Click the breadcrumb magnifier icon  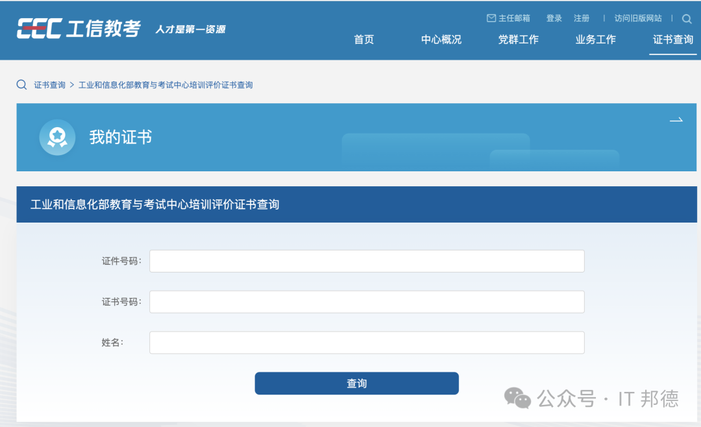21,84
